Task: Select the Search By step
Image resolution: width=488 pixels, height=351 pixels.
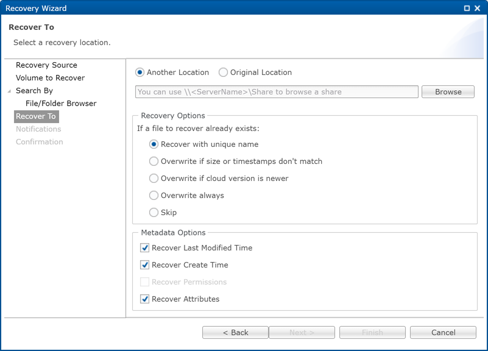Action: [34, 91]
